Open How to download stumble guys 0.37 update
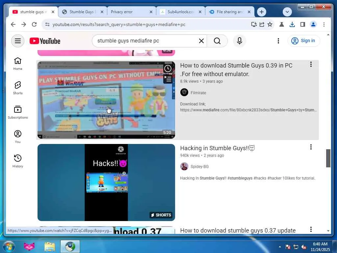The image size is (337, 253). pos(238,230)
